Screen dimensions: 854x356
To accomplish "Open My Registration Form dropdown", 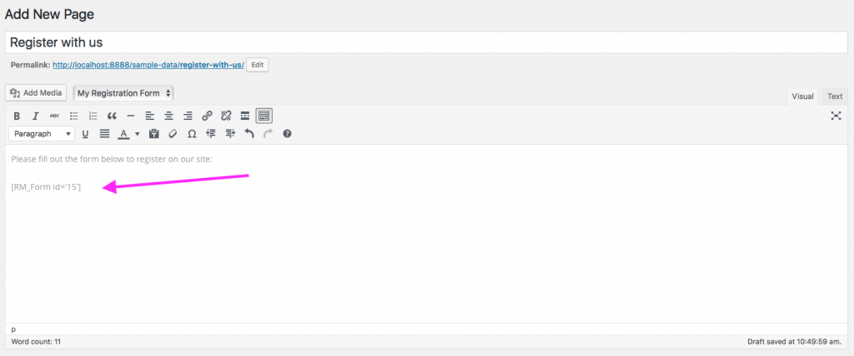I will point(123,93).
